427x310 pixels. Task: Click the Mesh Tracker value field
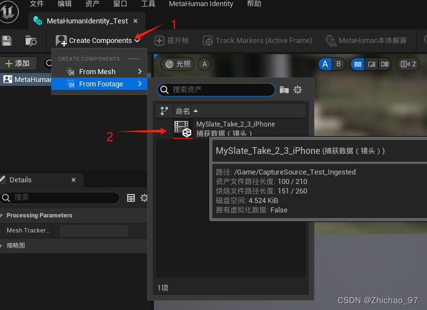click(94, 231)
